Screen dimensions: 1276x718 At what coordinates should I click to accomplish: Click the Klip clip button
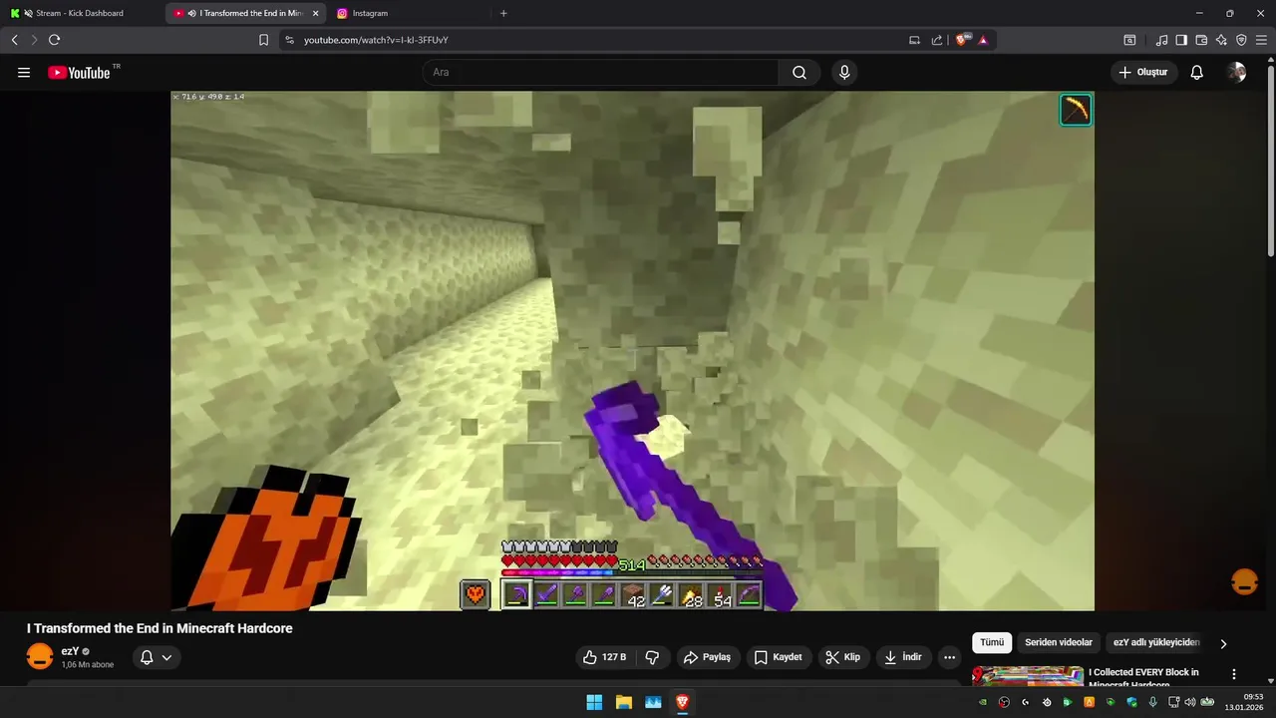(842, 657)
